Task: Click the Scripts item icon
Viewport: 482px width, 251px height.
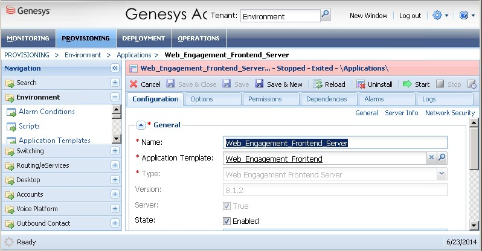Action: click(x=11, y=127)
